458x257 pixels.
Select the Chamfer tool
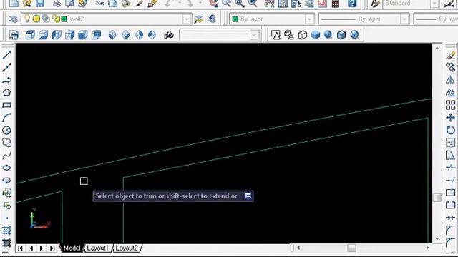pos(451,230)
